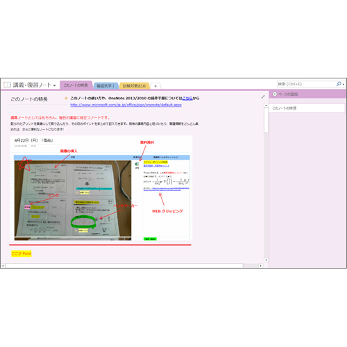The height and width of the screenshot is (347, 347).
Task: Click the blue web-clipping link under the formula
Action: (x=167, y=189)
